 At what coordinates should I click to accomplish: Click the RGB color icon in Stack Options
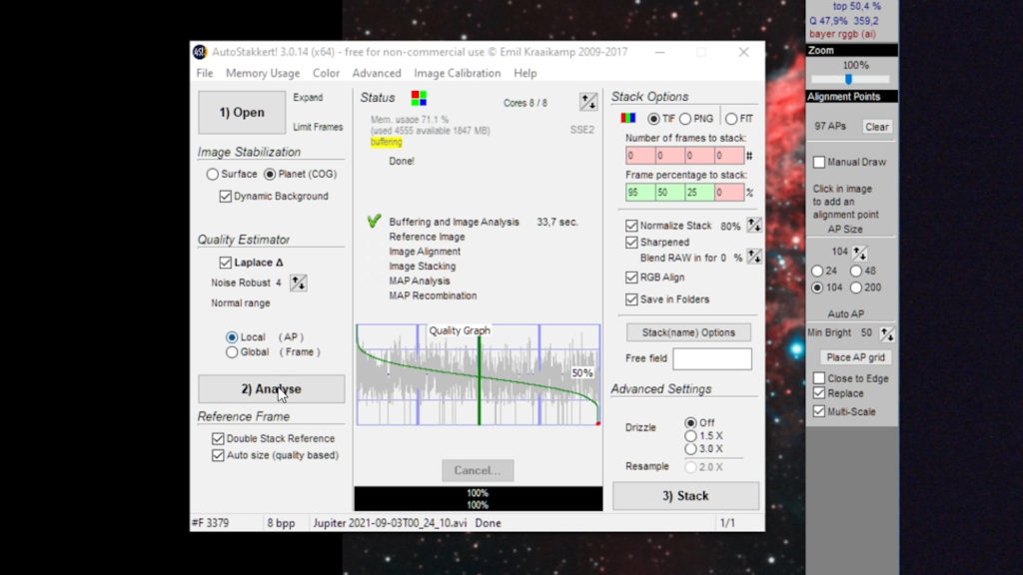pos(627,118)
